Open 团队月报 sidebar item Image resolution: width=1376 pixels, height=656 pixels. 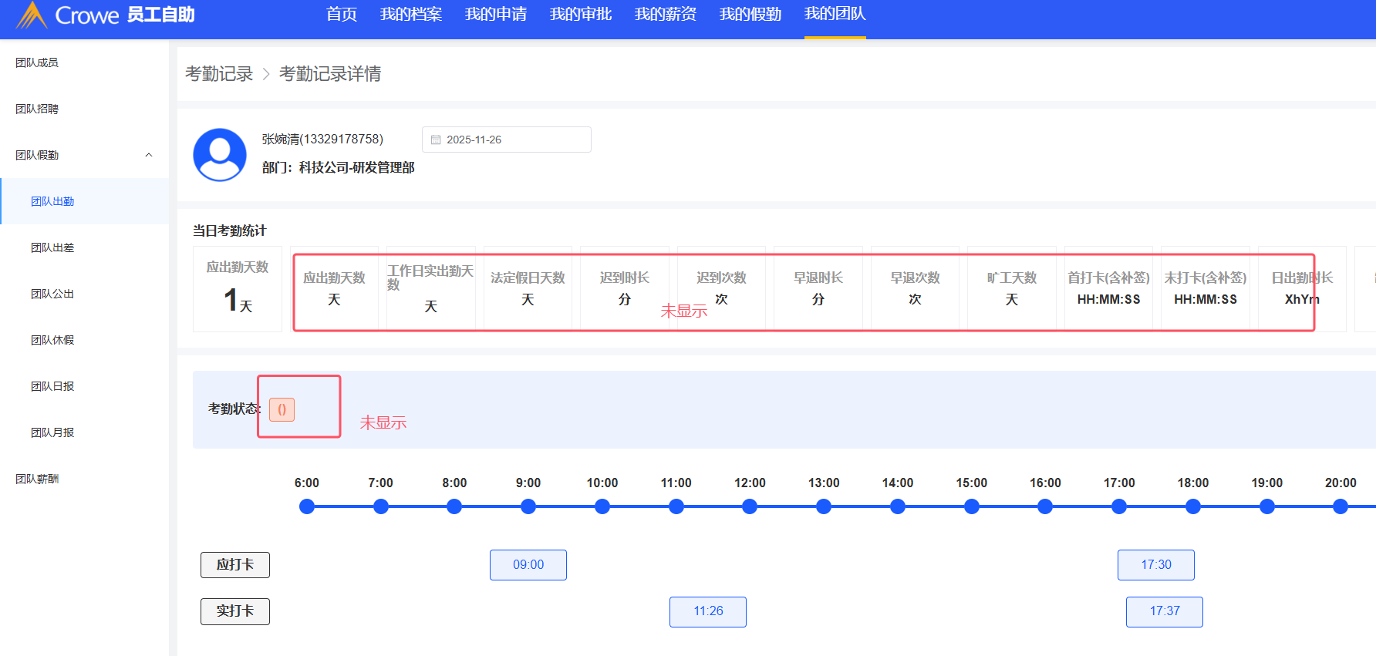[x=52, y=432]
